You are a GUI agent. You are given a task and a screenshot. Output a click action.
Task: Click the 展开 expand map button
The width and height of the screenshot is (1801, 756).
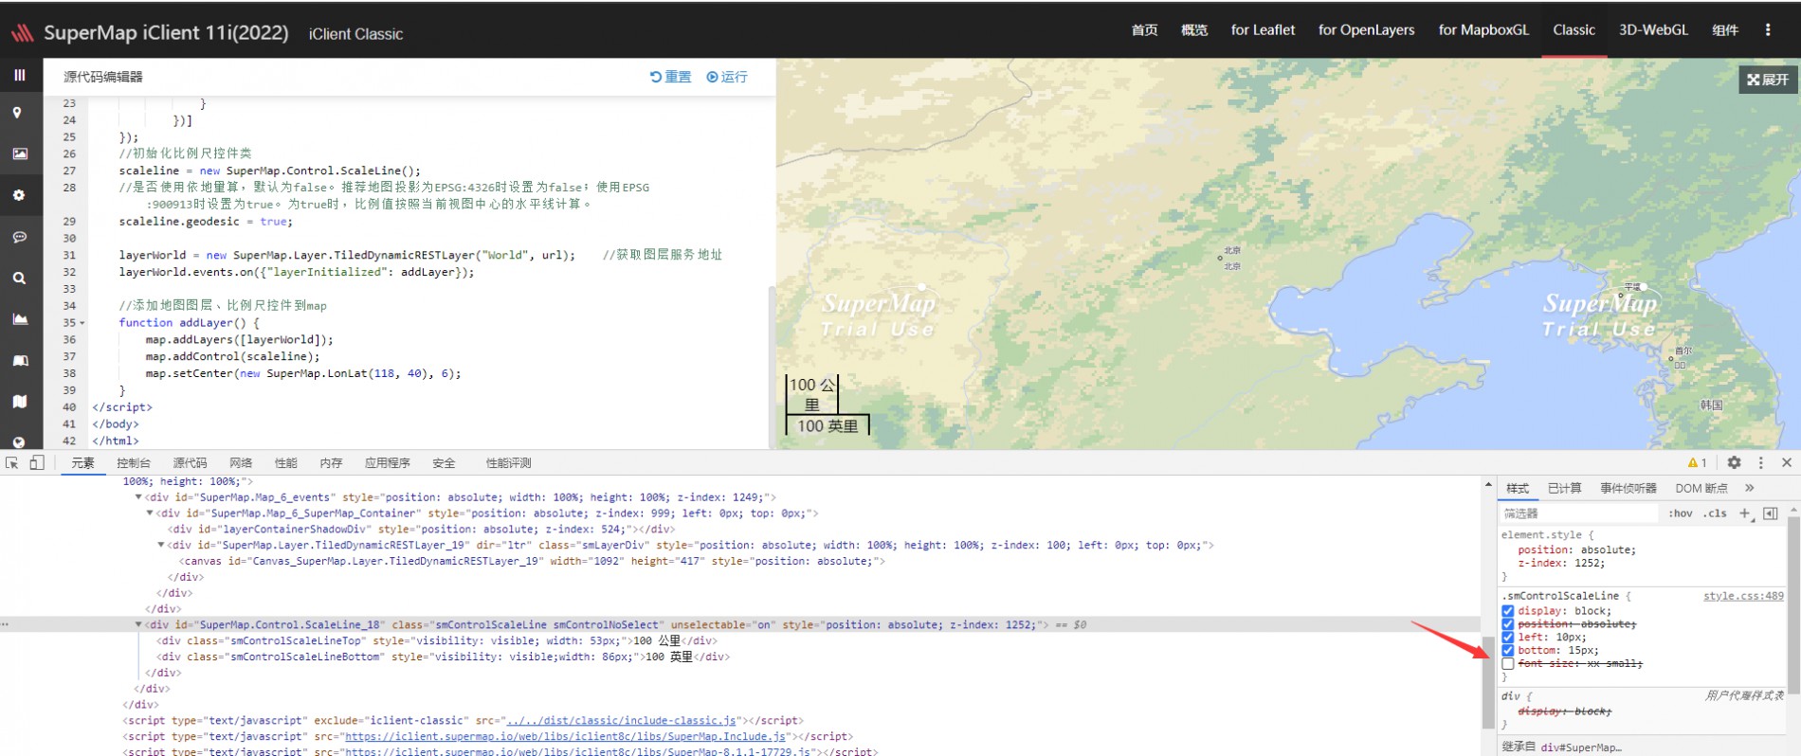pyautogui.click(x=1768, y=80)
